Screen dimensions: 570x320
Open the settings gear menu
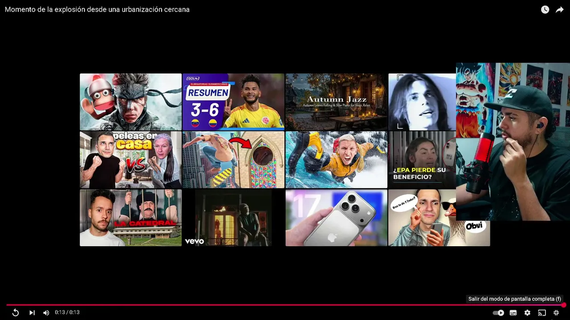pyautogui.click(x=527, y=312)
